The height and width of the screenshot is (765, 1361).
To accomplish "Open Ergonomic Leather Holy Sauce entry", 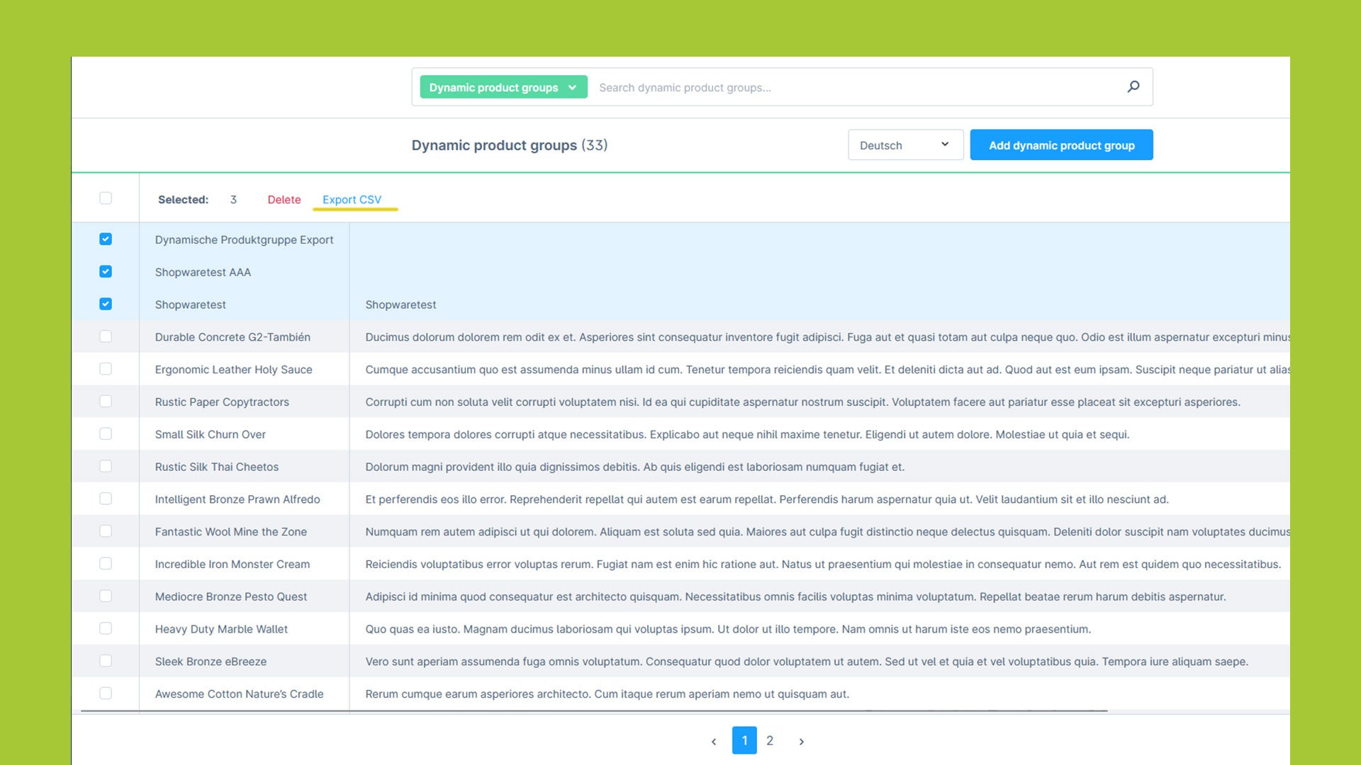I will 233,370.
